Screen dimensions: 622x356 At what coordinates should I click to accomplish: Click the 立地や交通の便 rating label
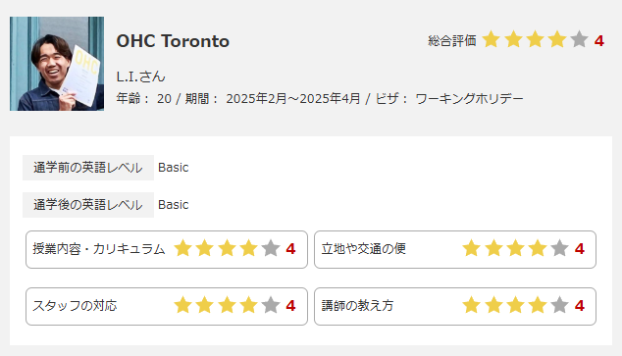pos(363,249)
